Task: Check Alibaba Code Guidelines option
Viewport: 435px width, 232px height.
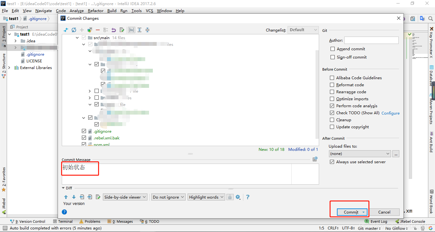Action: coord(332,78)
